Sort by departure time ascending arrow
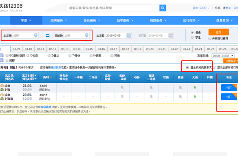This screenshot has width=238, height=156. point(35,76)
